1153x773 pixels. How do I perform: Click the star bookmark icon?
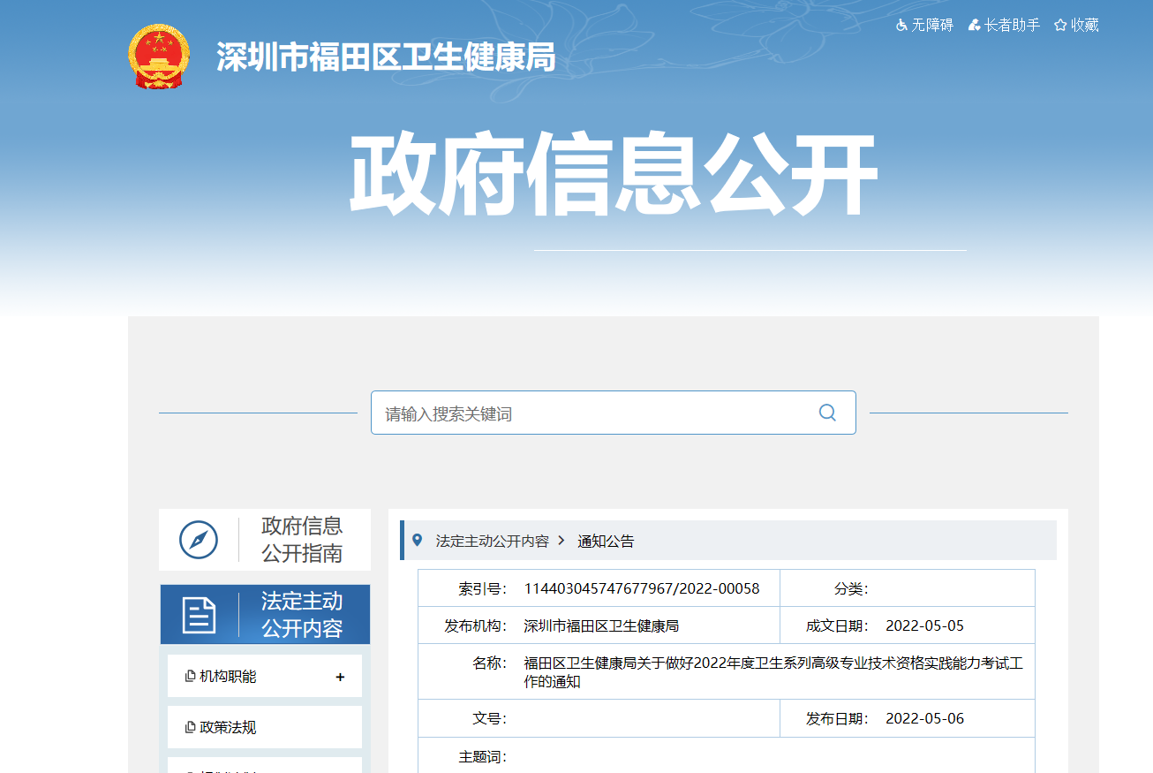pos(1060,26)
